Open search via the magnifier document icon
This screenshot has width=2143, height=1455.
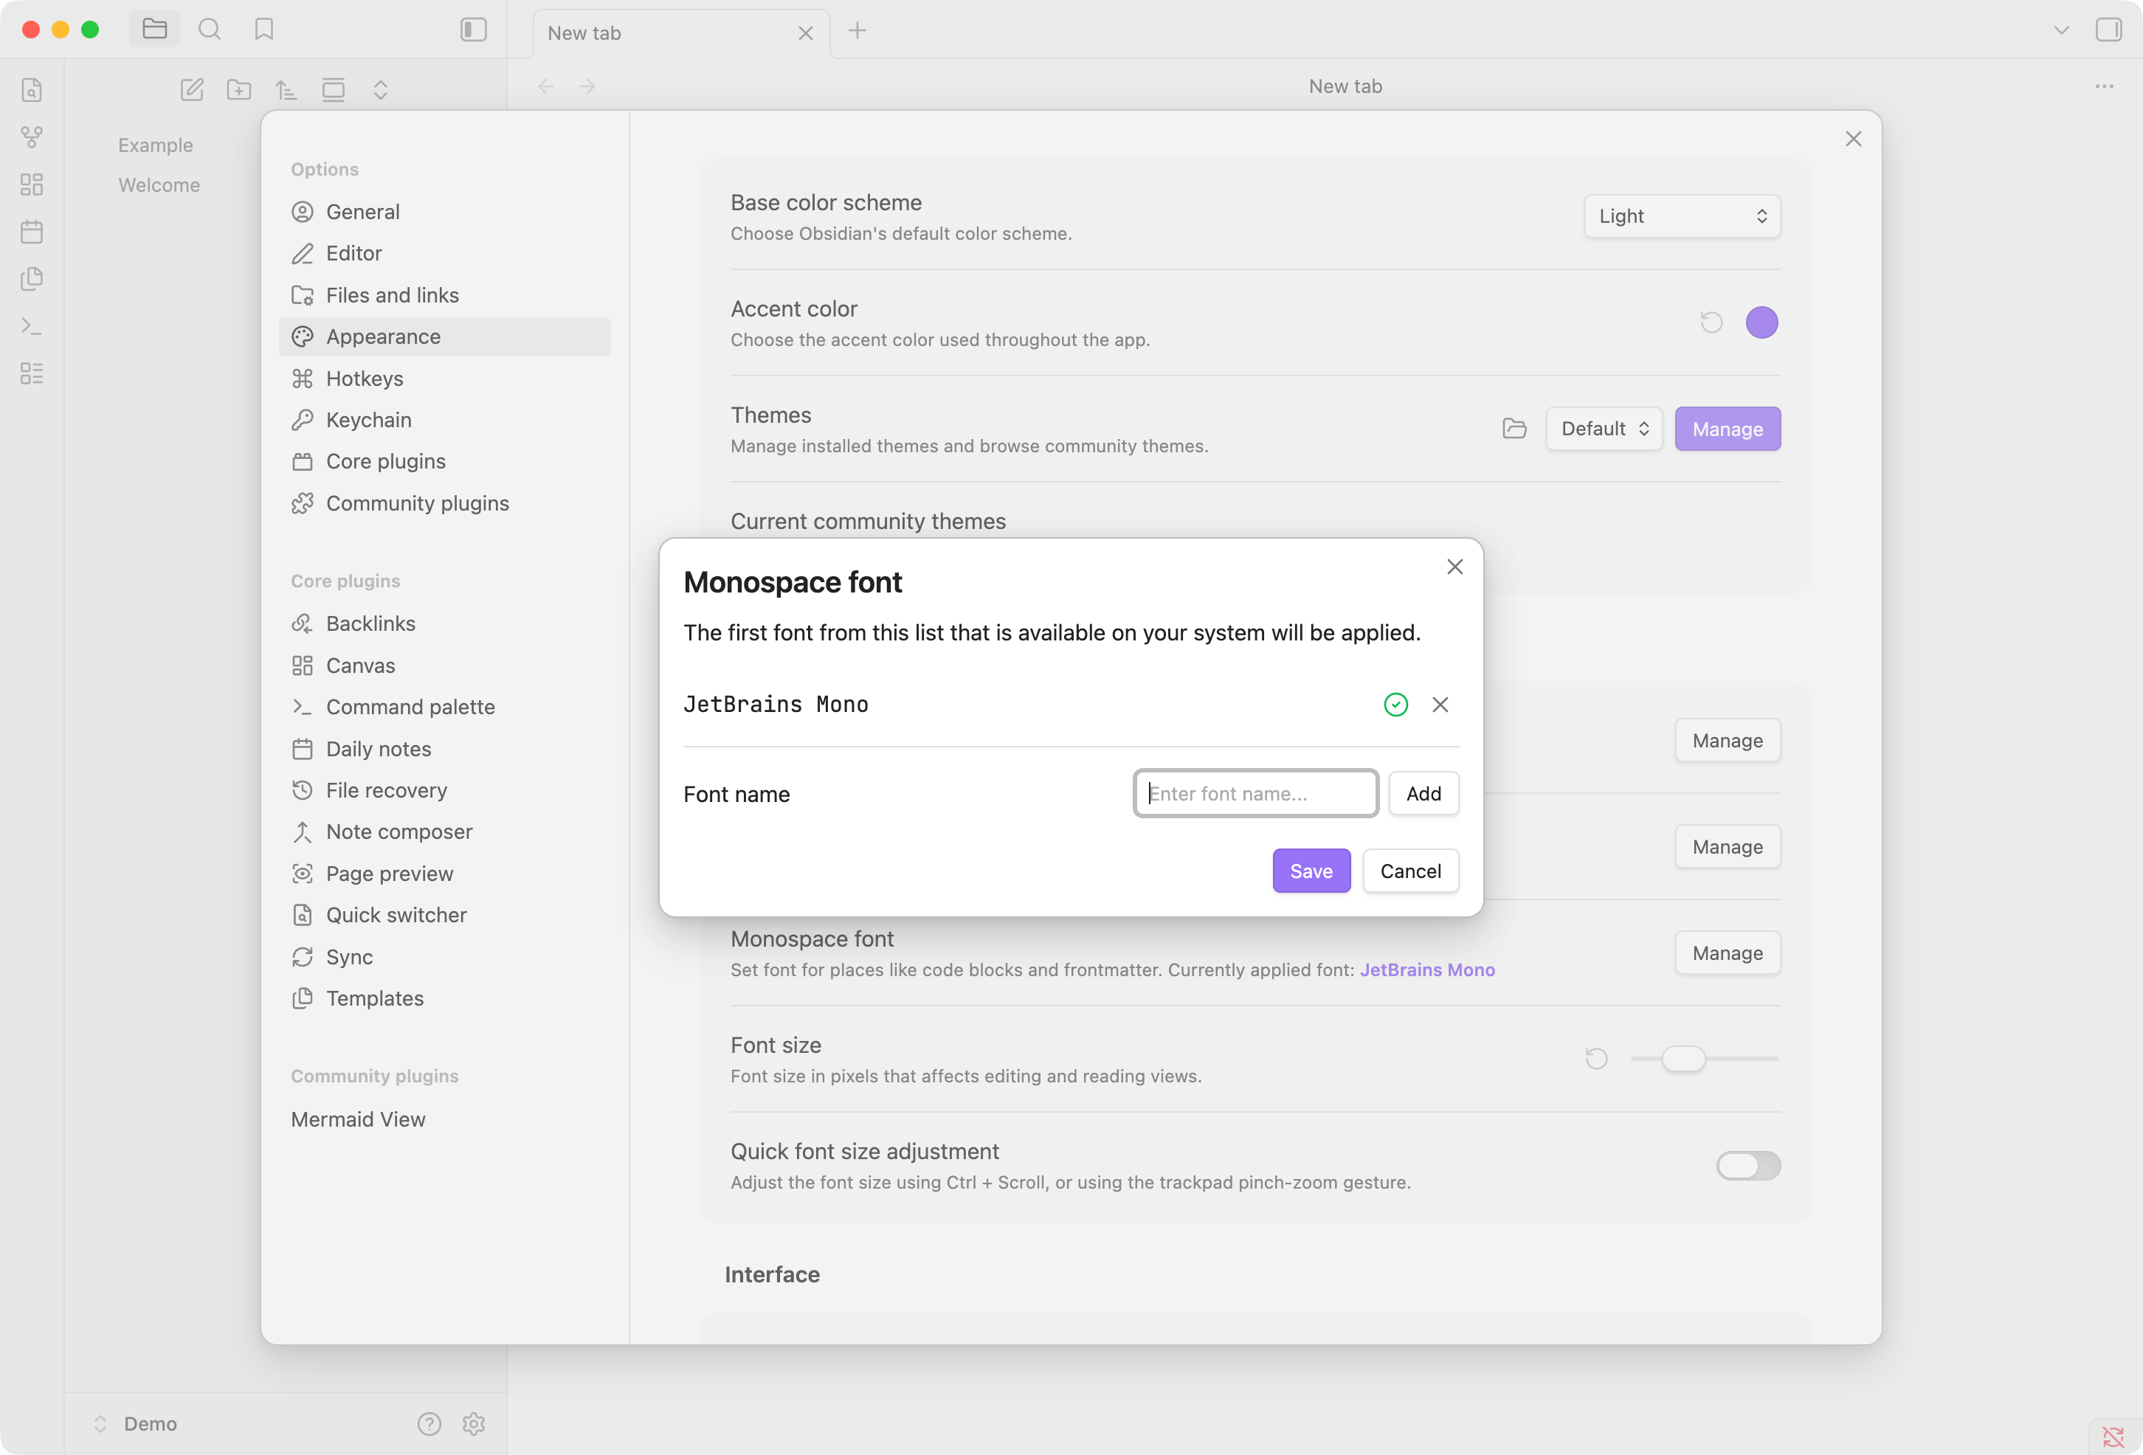pos(31,89)
